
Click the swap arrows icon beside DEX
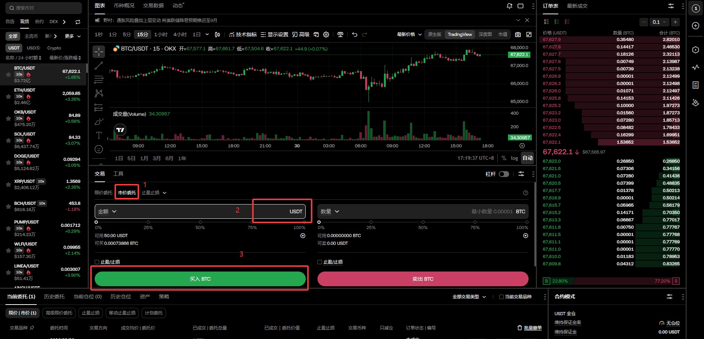(78, 22)
